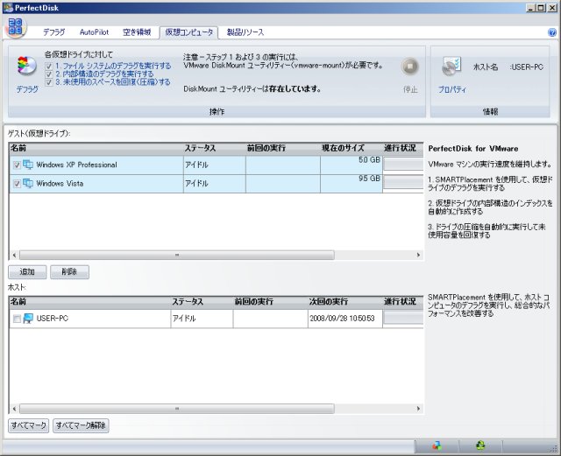Click Windows XP Professional progress bar
The image size is (561, 456).
point(403,165)
